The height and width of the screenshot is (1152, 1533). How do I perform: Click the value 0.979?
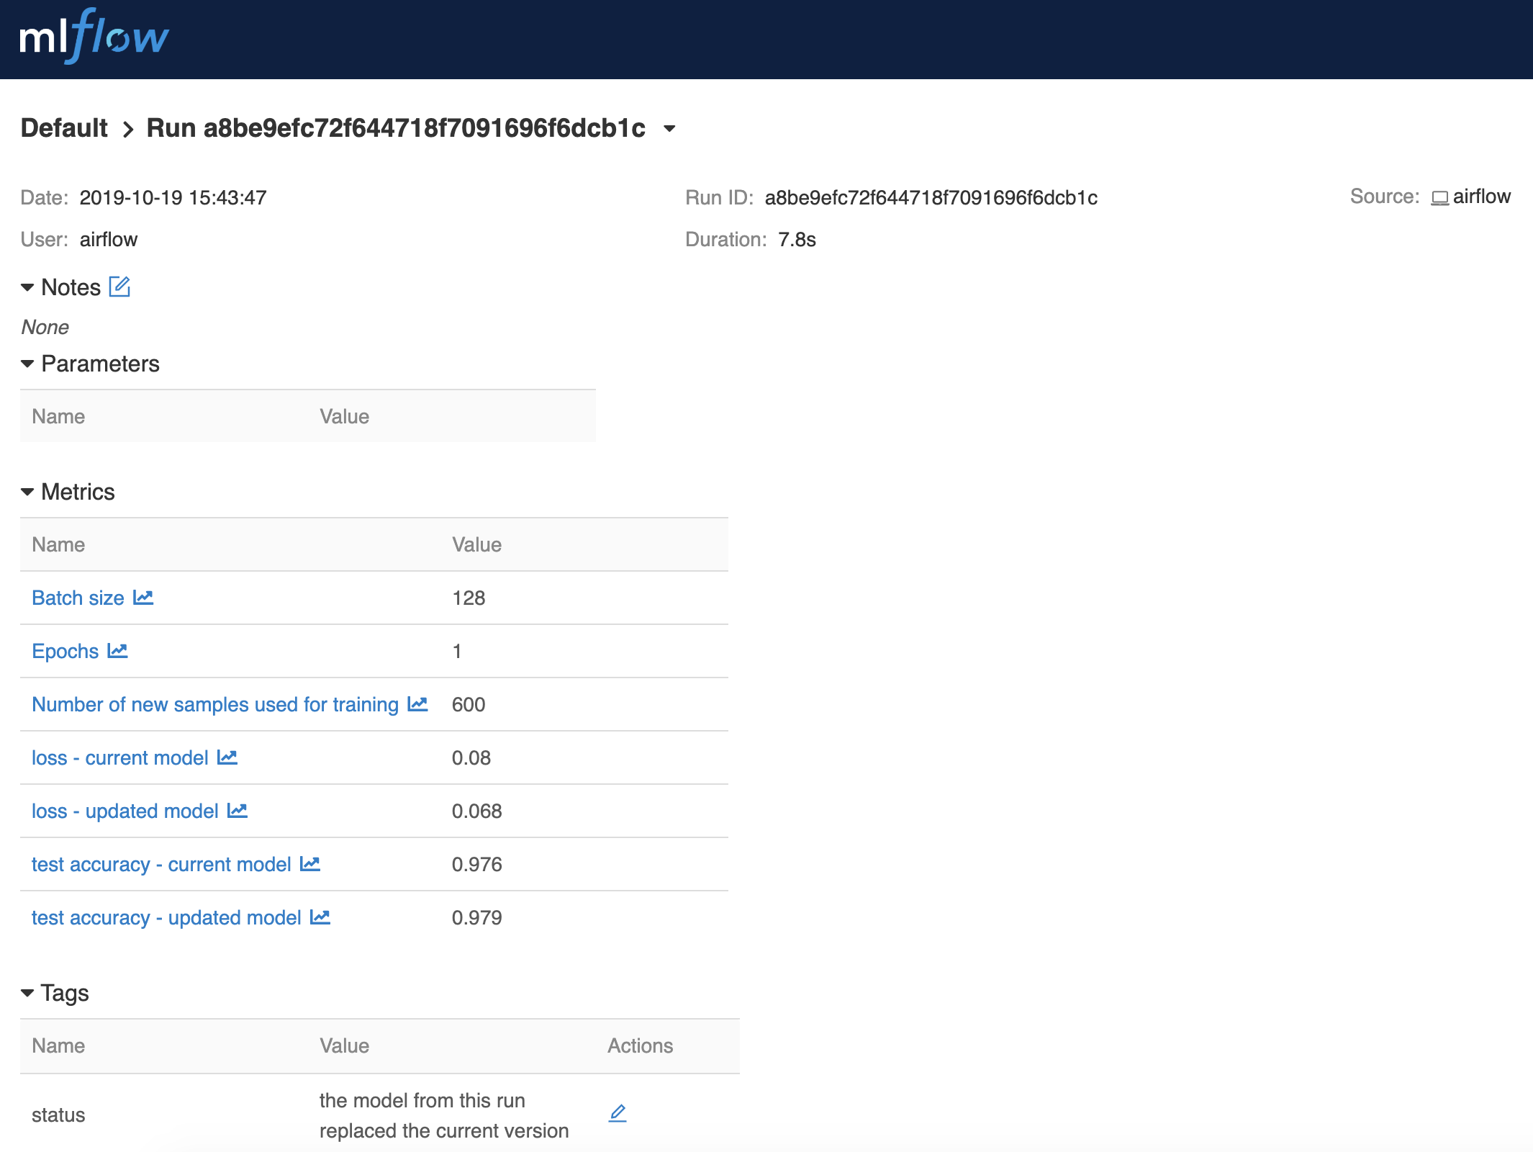pyautogui.click(x=477, y=917)
